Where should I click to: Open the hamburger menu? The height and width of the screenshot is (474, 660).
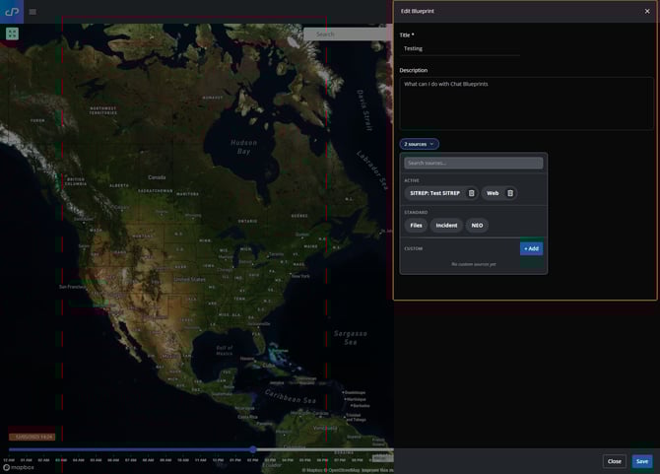(x=33, y=12)
